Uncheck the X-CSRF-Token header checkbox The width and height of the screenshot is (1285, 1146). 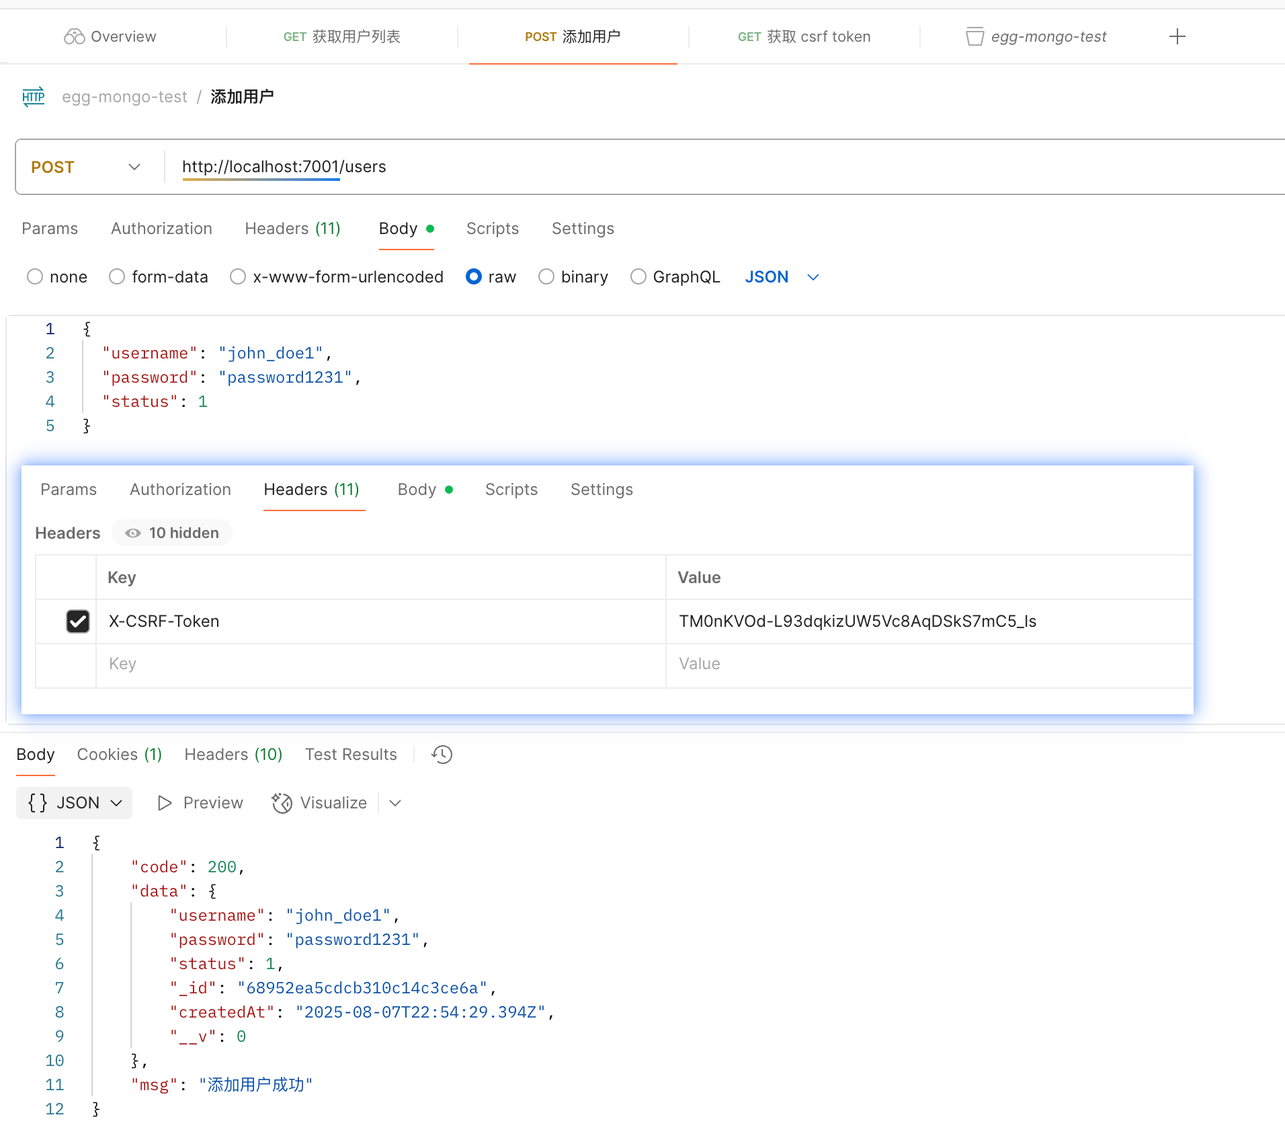(x=78, y=621)
